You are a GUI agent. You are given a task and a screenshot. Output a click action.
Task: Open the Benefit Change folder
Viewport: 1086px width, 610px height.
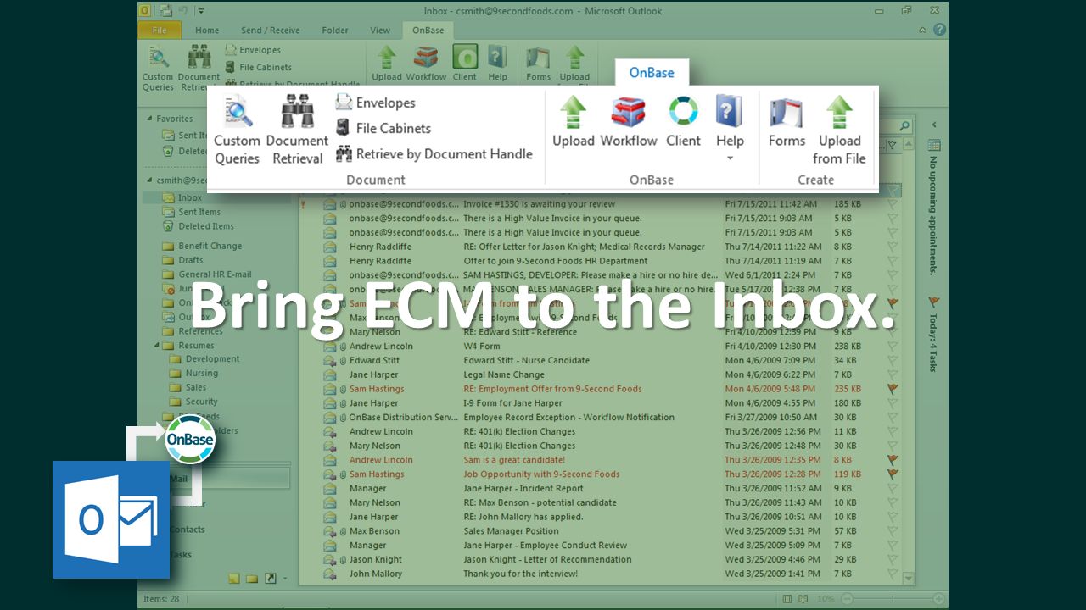click(x=210, y=246)
